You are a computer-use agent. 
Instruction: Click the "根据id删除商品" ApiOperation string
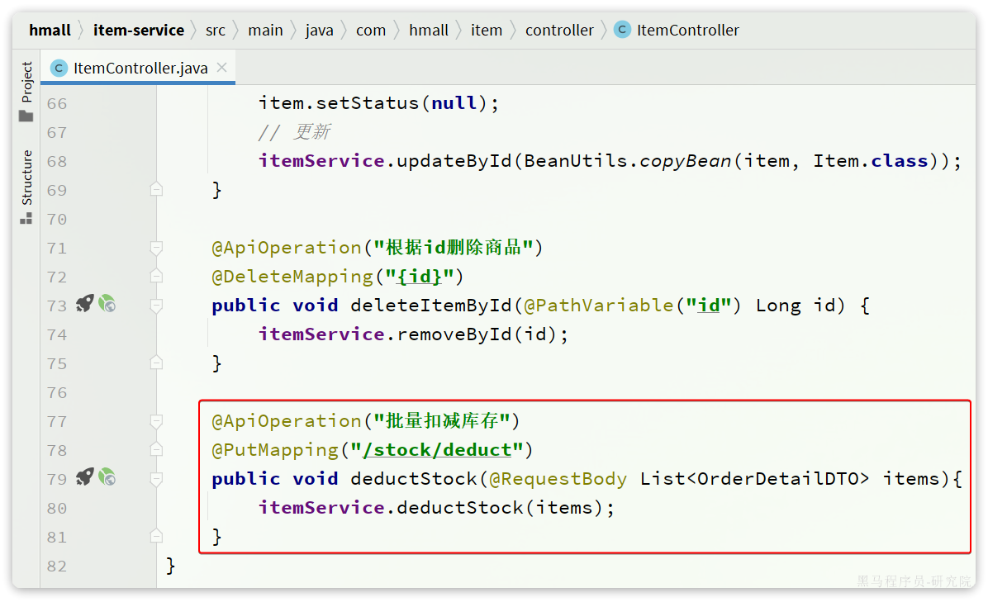click(454, 248)
